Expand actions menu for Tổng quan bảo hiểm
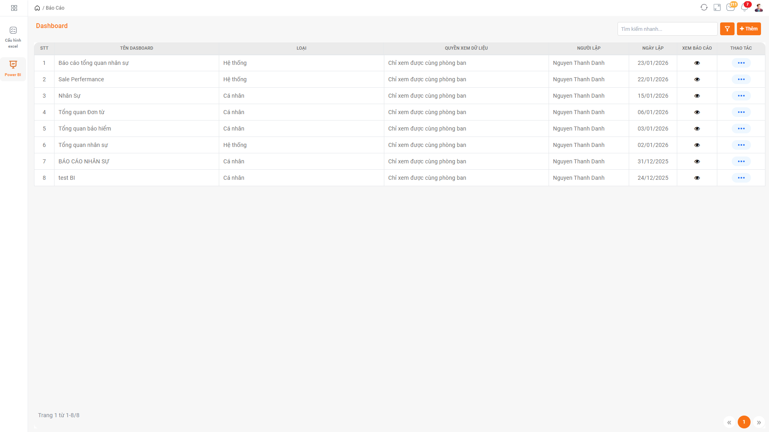The image size is (769, 432). (x=741, y=129)
